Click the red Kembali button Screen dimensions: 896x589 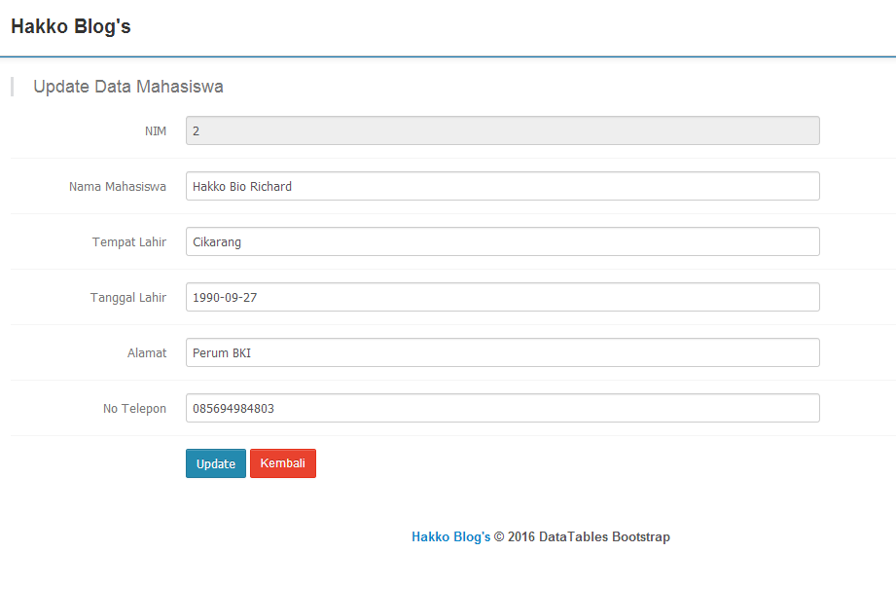click(x=282, y=463)
